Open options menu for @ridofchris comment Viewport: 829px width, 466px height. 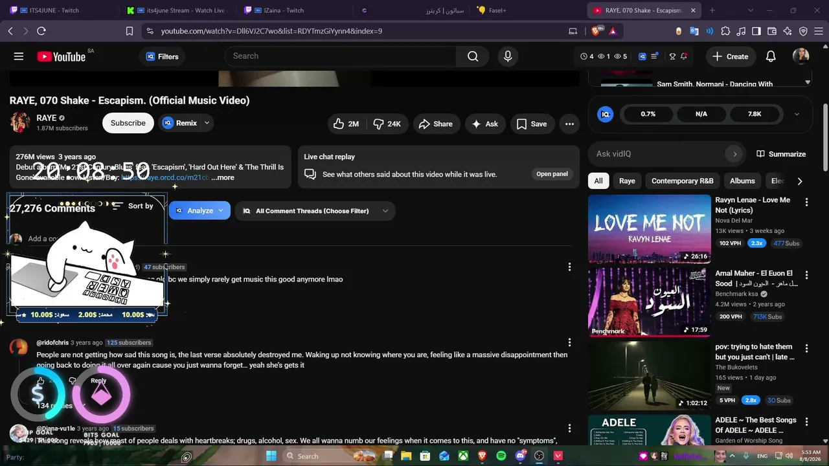point(569,342)
